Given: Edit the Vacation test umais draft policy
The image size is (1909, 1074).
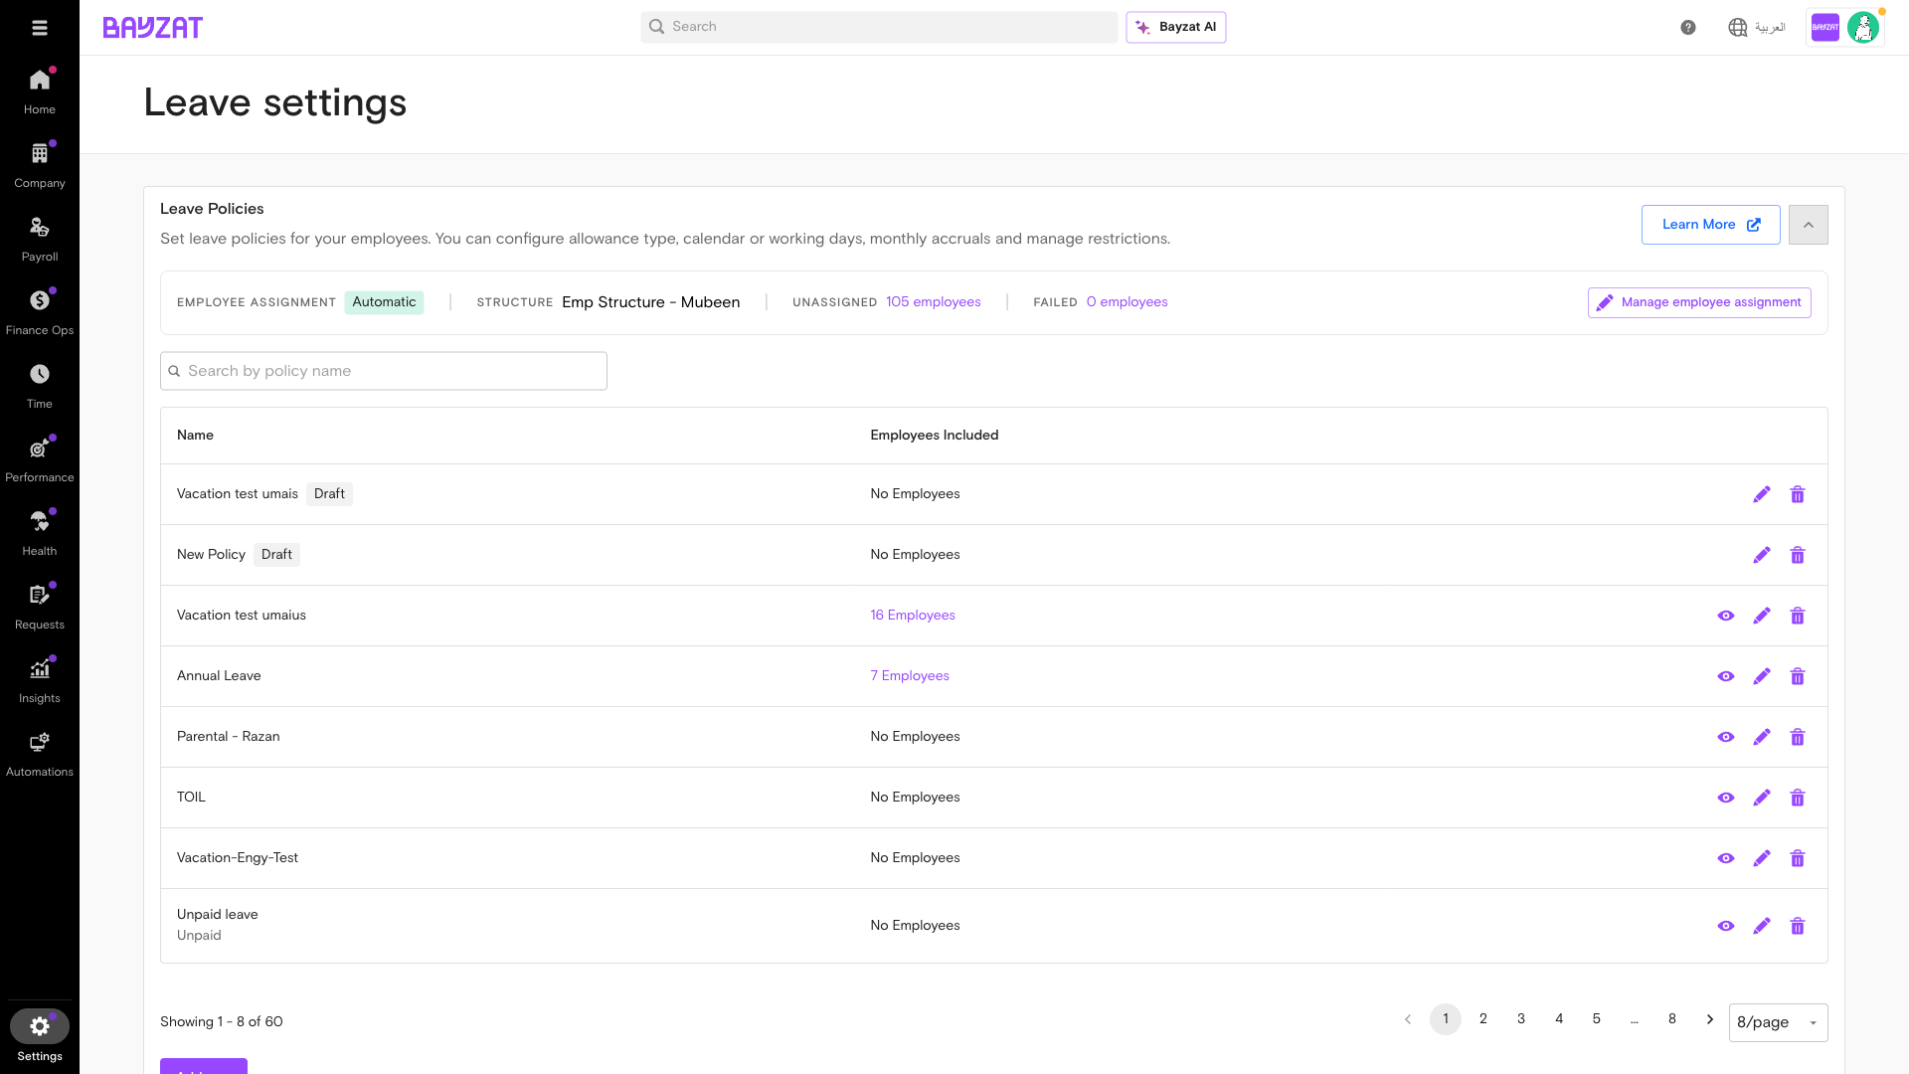Looking at the screenshot, I should (x=1762, y=494).
